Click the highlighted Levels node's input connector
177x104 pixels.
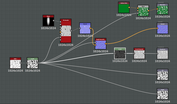pos(114,53)
